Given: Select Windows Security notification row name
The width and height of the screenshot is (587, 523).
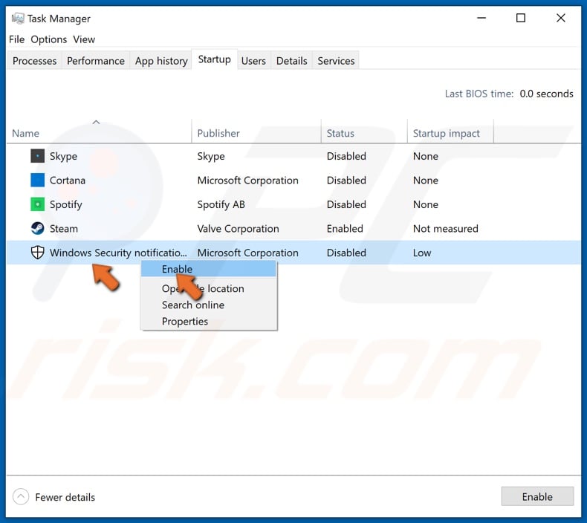Looking at the screenshot, I should 118,253.
